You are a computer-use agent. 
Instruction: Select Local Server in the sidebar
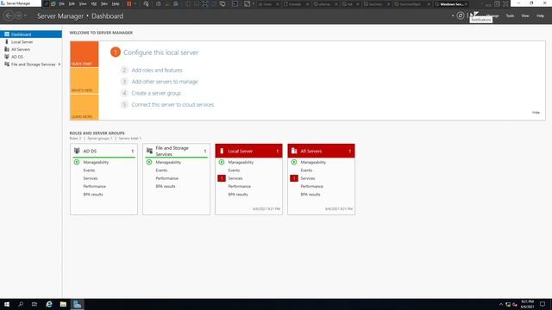tap(22, 42)
